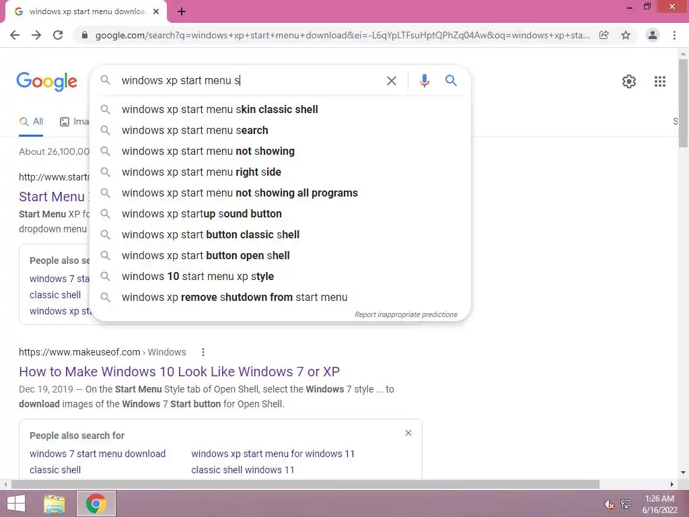The image size is (689, 517).
Task: Submit search with the blue magnifier
Action: click(x=451, y=81)
